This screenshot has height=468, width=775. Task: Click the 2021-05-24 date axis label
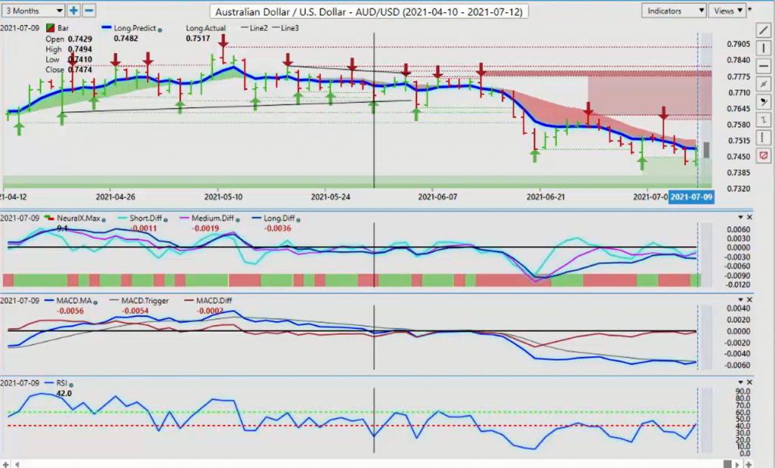[330, 197]
